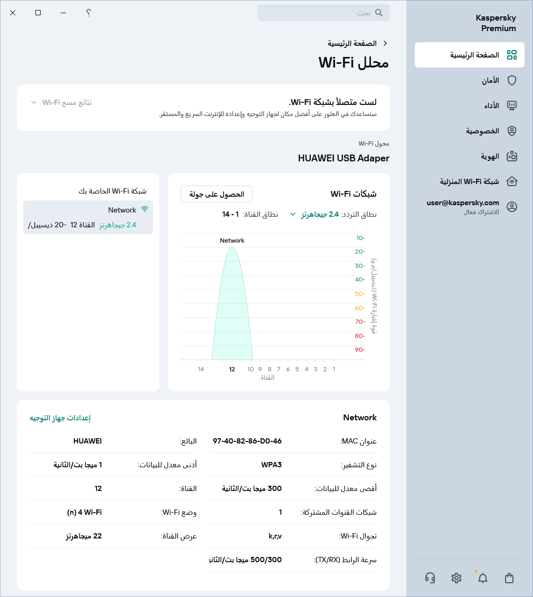Screen dimensions: 533x597
Task: Click the بحث search field
Action: [323, 13]
